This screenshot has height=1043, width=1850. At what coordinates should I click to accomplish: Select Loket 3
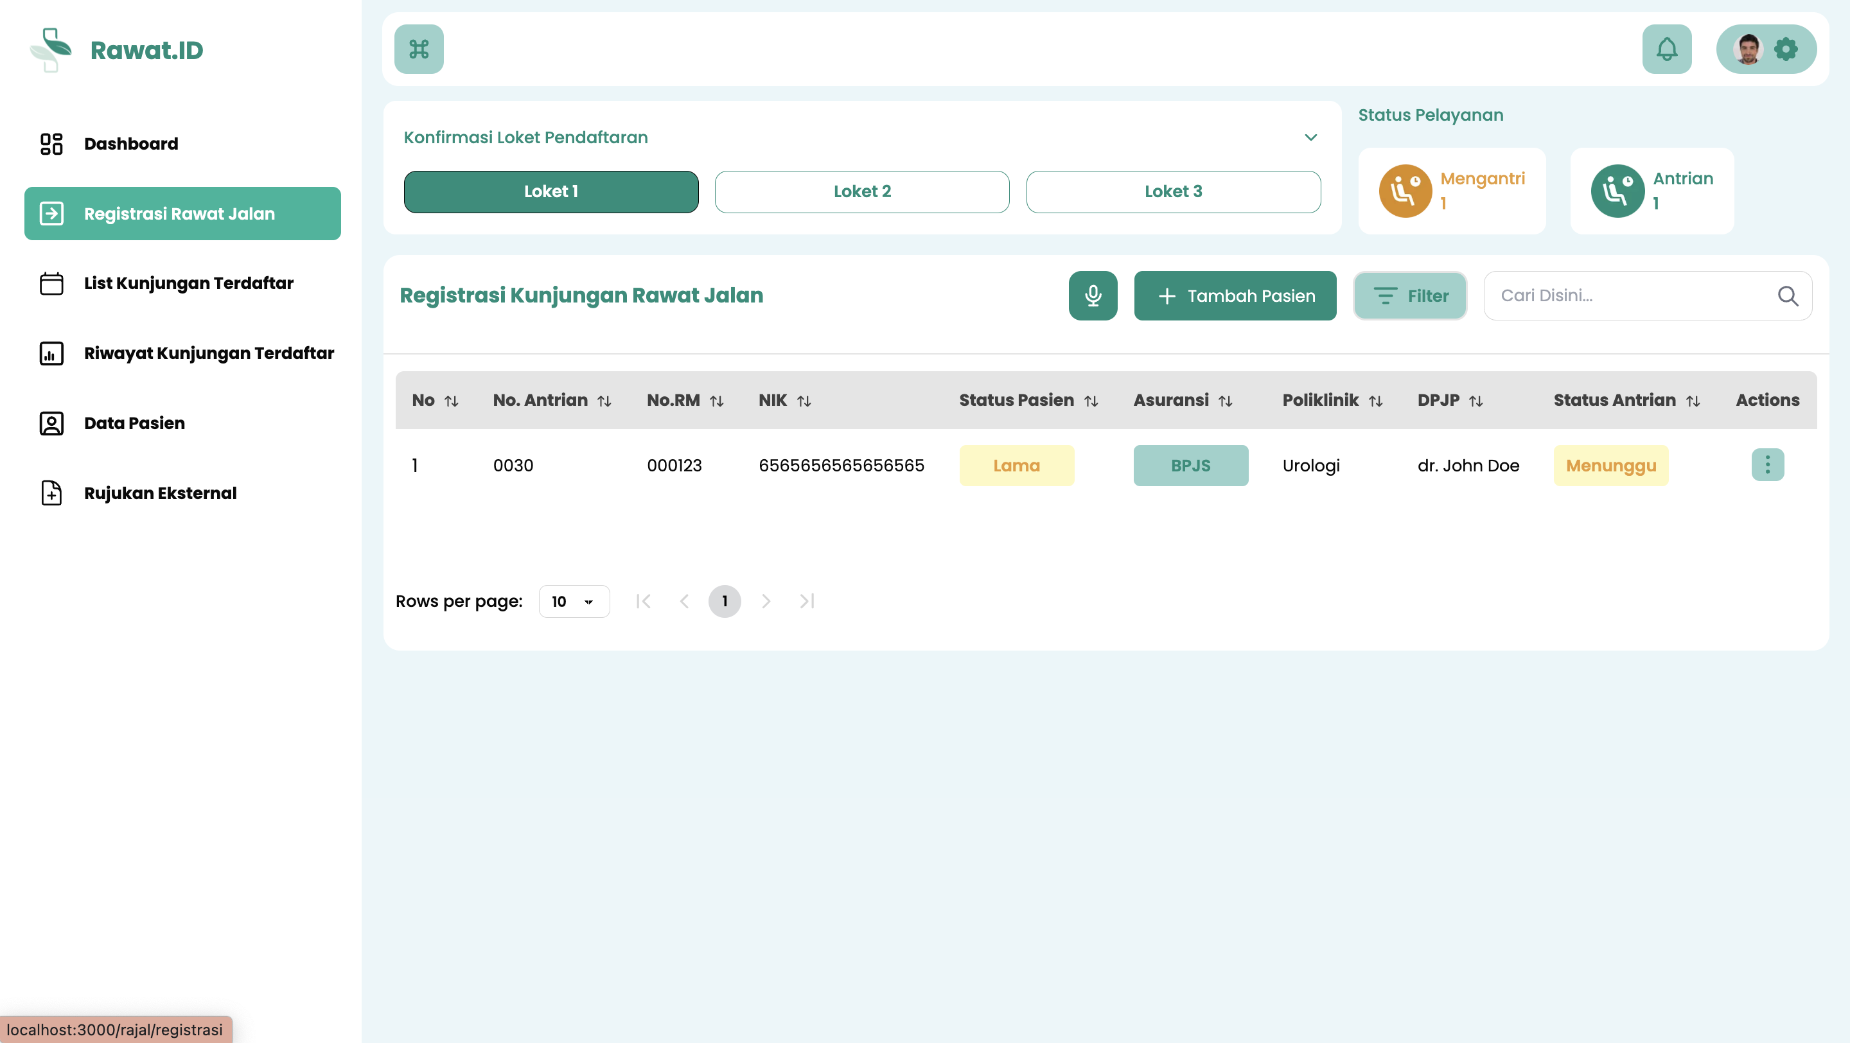click(1173, 191)
